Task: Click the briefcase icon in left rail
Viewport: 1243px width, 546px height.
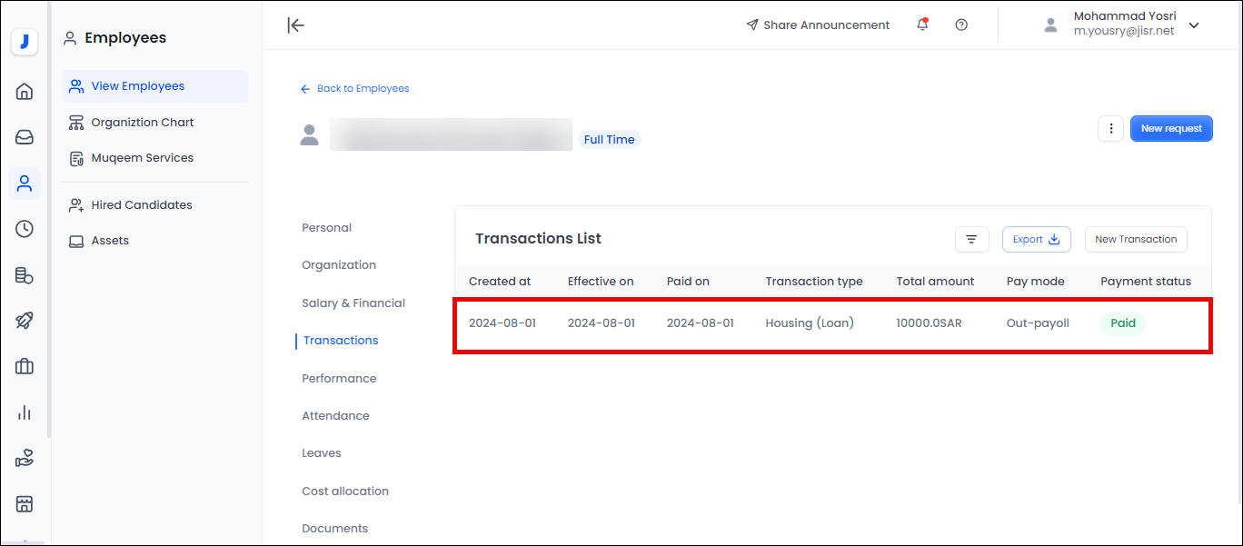Action: pos(25,366)
